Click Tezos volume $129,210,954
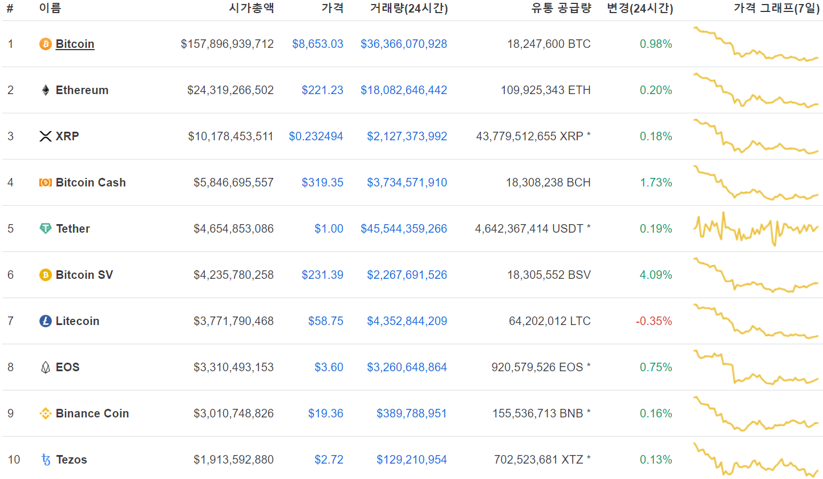The image size is (823, 479). point(412,460)
